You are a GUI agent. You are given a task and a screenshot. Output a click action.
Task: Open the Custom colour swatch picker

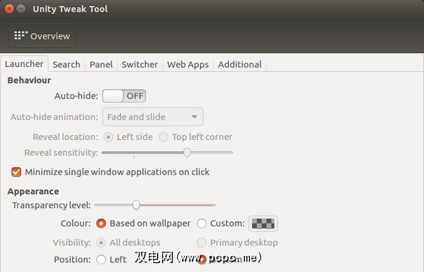click(x=263, y=223)
